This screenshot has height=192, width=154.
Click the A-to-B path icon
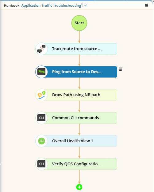[x=41, y=95]
